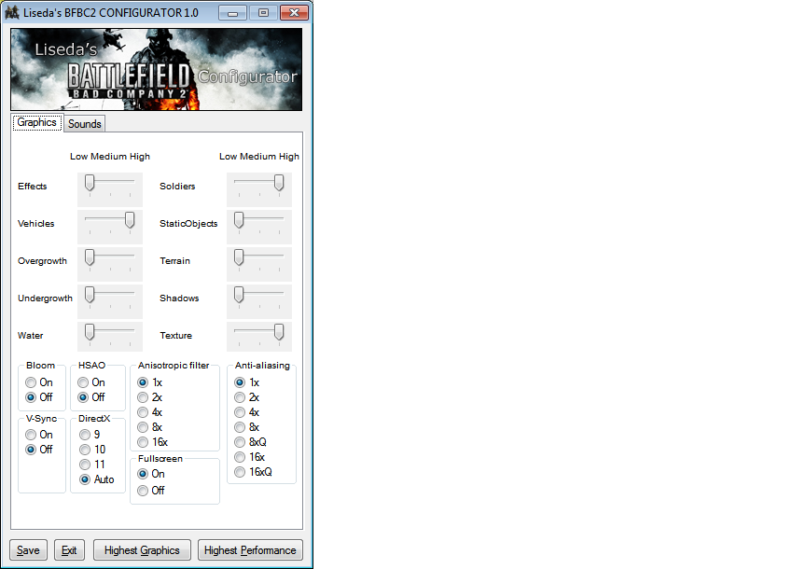Apply the Highest Performance preset
806x569 pixels.
point(250,550)
